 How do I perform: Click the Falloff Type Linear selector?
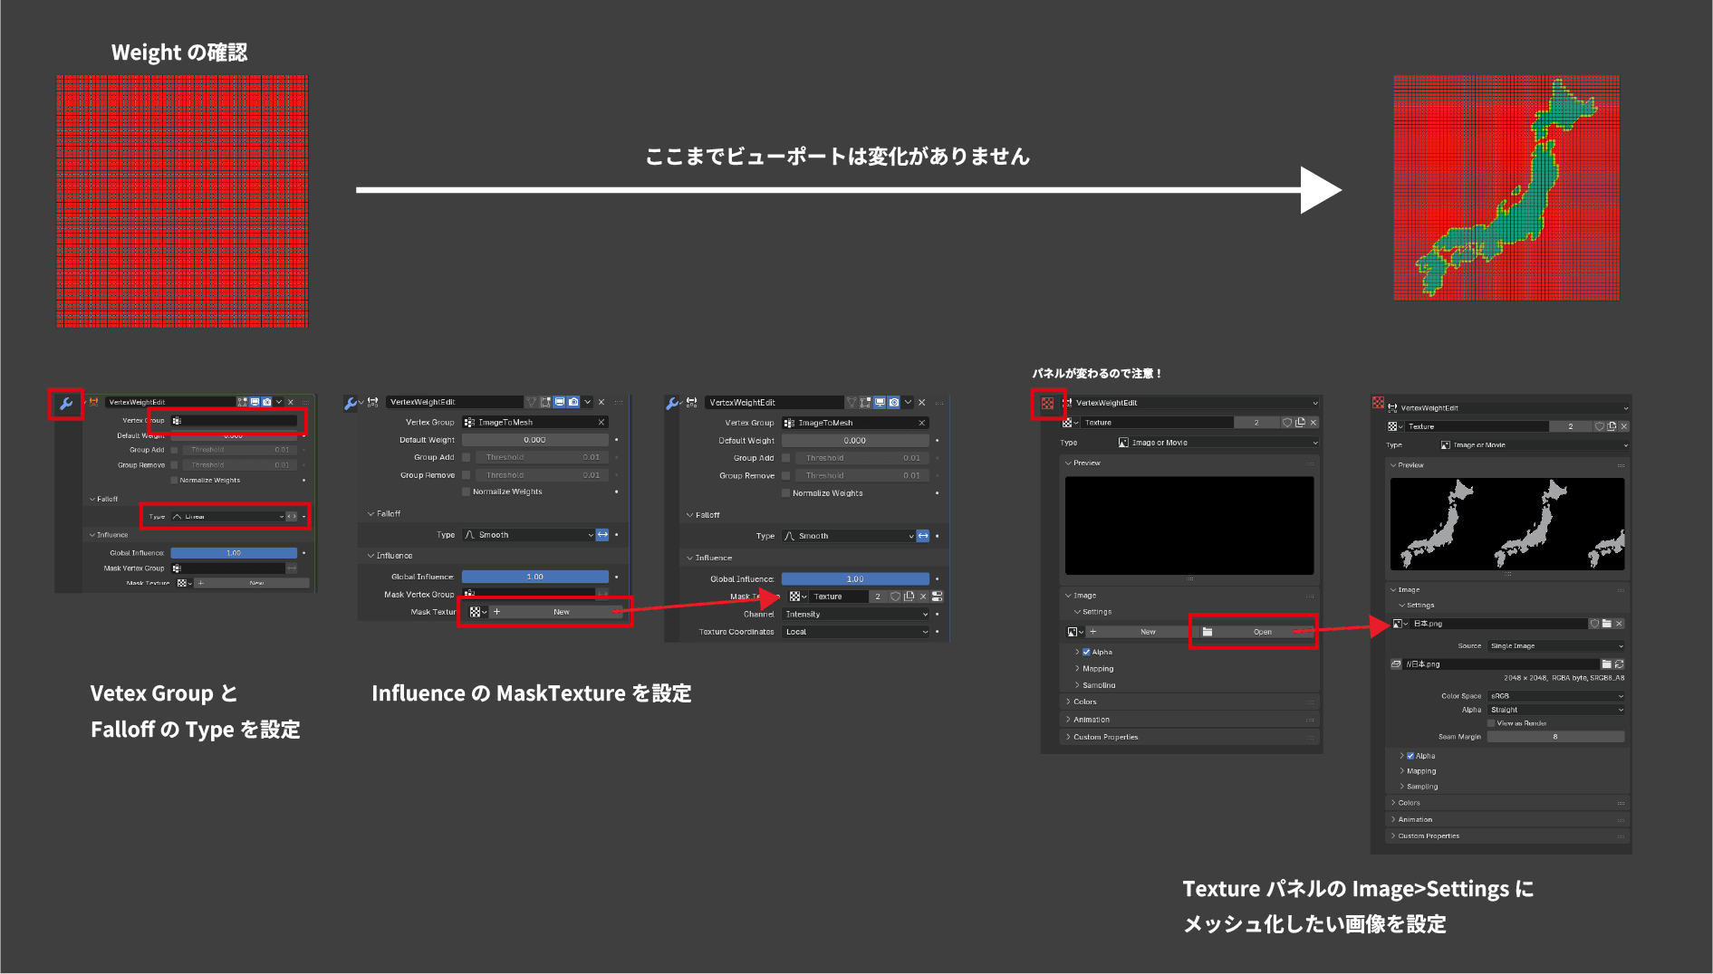pyautogui.click(x=227, y=517)
